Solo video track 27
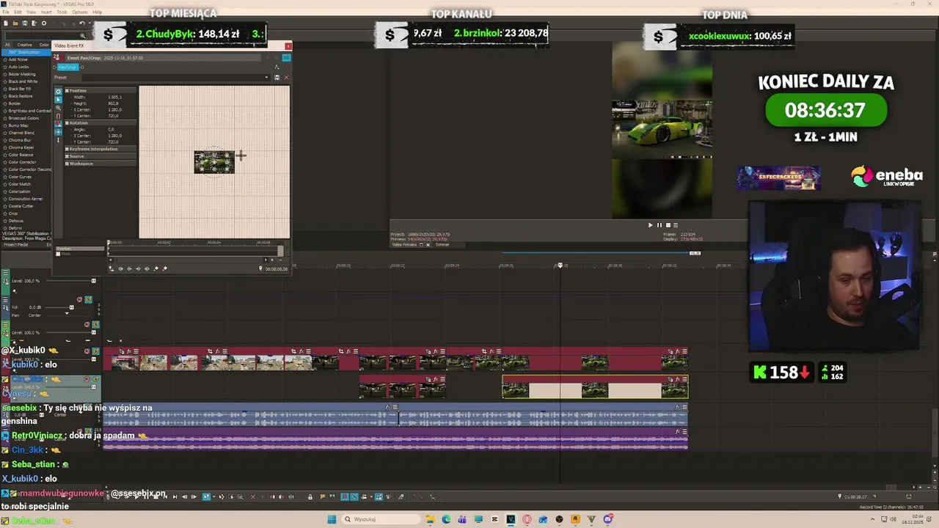Screen dimensions: 939x528 [x=95, y=324]
